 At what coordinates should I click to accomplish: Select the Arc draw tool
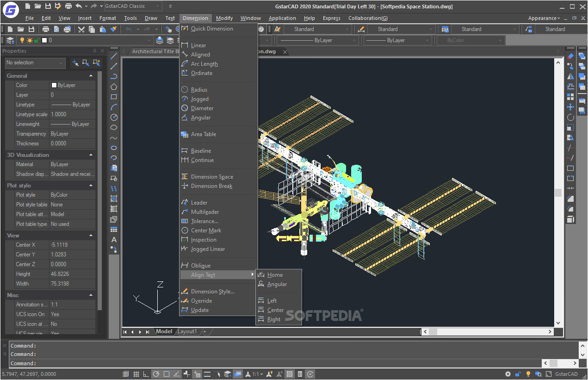click(114, 107)
